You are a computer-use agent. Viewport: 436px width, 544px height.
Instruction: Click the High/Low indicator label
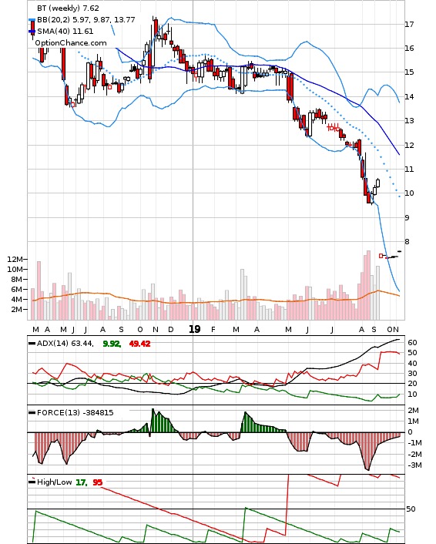(x=55, y=482)
